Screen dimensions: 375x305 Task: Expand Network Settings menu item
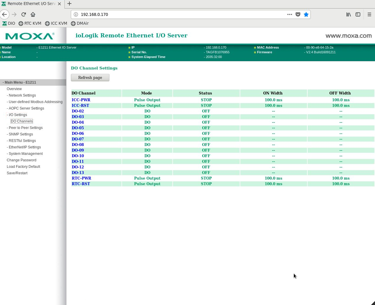pos(22,95)
